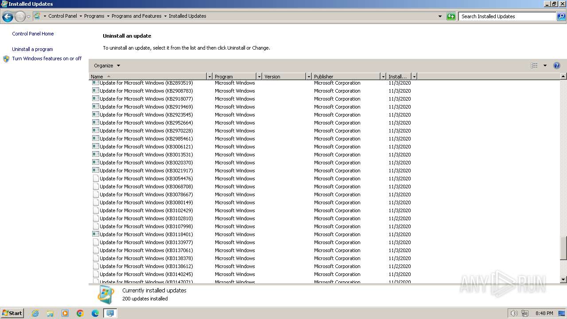Open Publisher column filter dropdown

pyautogui.click(x=383, y=77)
